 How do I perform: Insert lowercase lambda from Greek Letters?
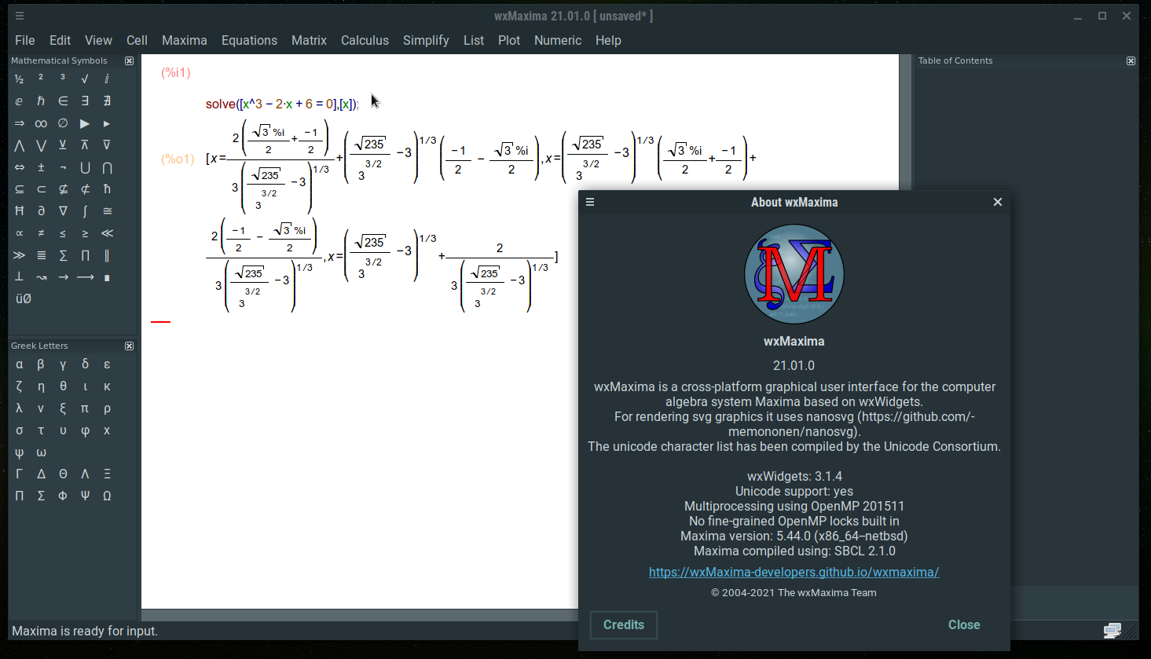[19, 408]
